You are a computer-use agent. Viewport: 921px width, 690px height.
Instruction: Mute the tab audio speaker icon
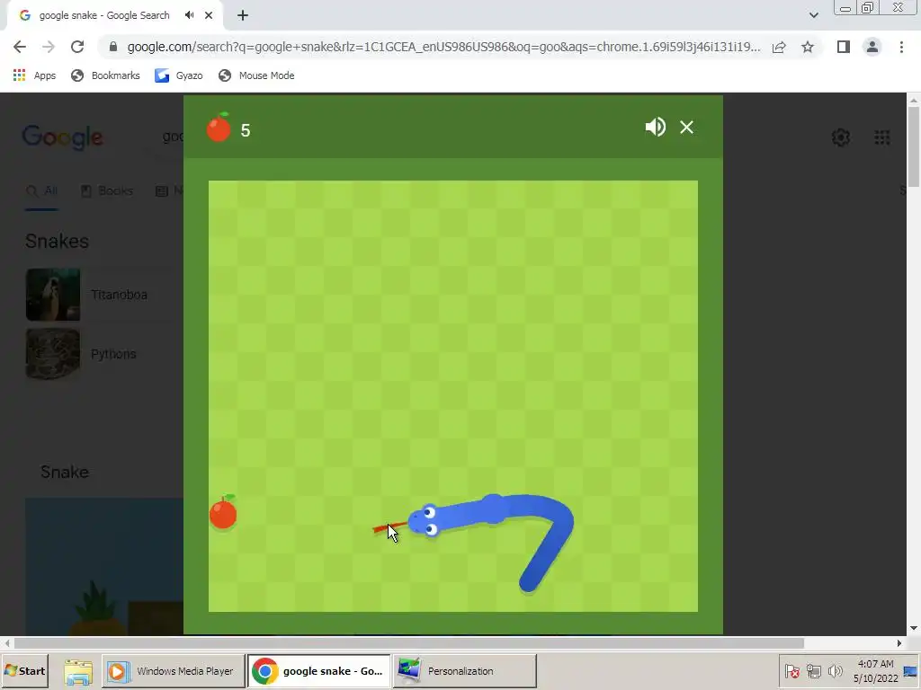pyautogui.click(x=189, y=15)
